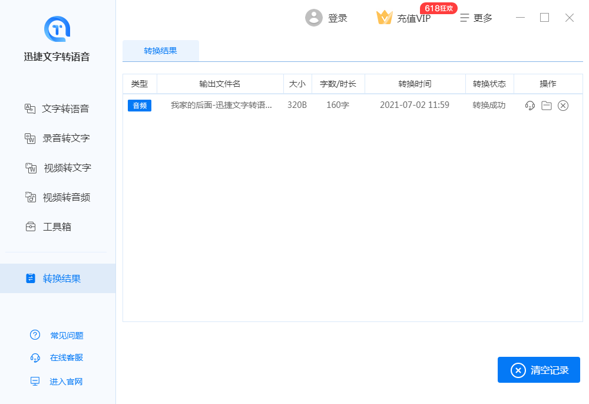Click the 输出文件名 column header

(x=220, y=84)
